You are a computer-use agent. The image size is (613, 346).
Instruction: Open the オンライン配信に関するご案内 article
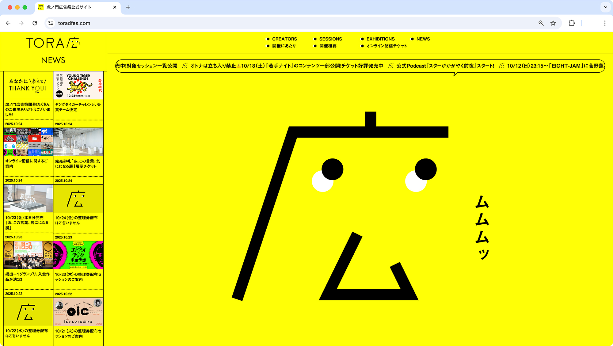pos(26,163)
